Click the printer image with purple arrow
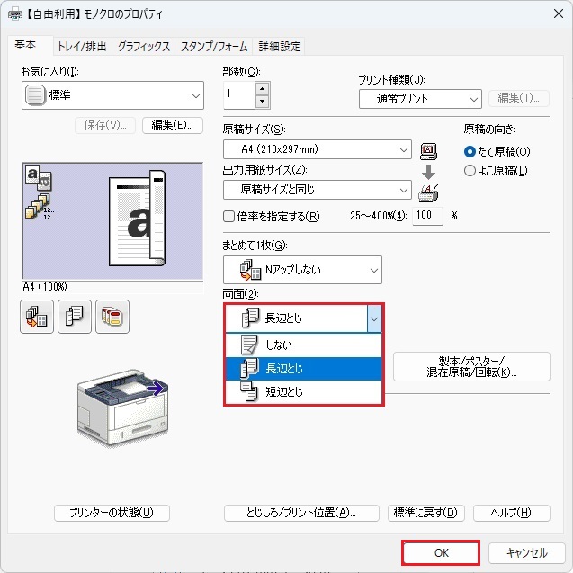The height and width of the screenshot is (573, 573). pyautogui.click(x=122, y=407)
